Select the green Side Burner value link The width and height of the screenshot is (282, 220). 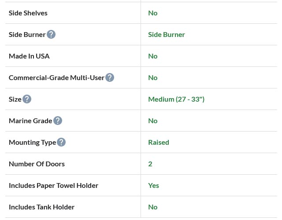(x=167, y=34)
